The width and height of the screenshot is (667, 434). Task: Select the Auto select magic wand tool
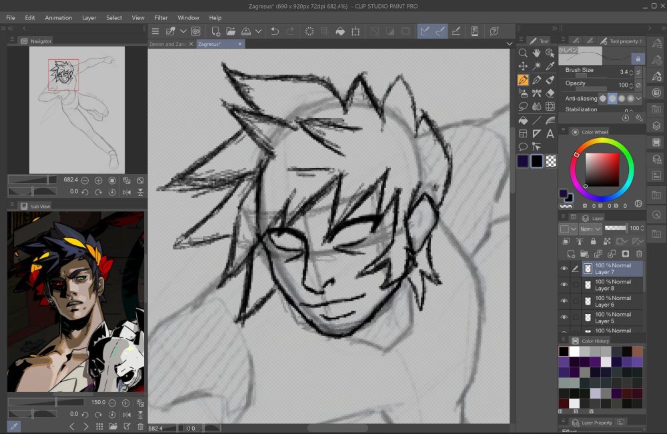click(536, 66)
